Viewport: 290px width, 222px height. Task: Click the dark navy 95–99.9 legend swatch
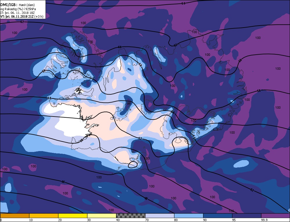click(x=247, y=216)
